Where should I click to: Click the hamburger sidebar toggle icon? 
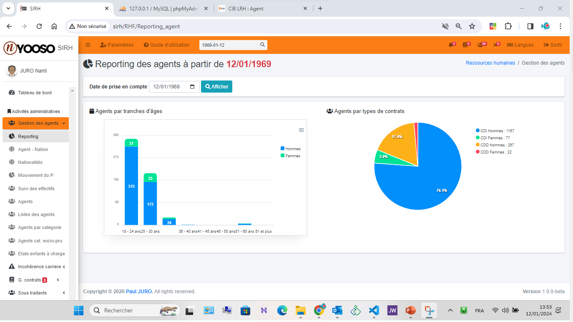click(88, 45)
